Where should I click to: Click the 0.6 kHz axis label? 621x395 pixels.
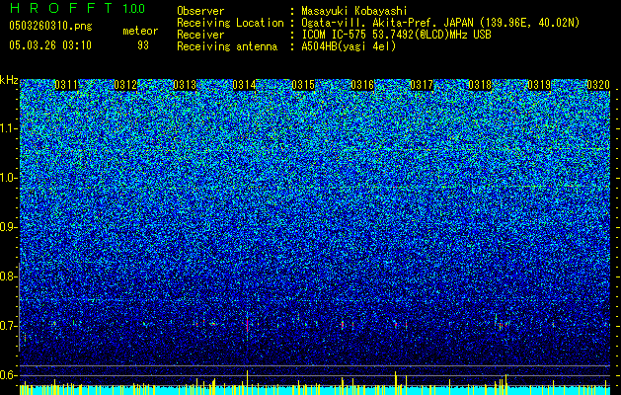[x=8, y=375]
